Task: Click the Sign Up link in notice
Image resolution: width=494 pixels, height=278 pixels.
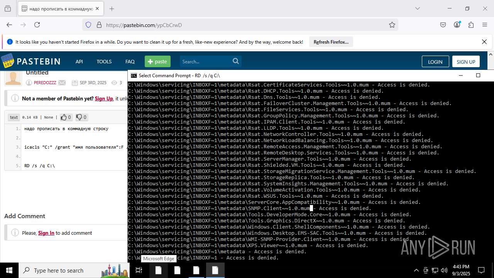Action: (x=104, y=98)
